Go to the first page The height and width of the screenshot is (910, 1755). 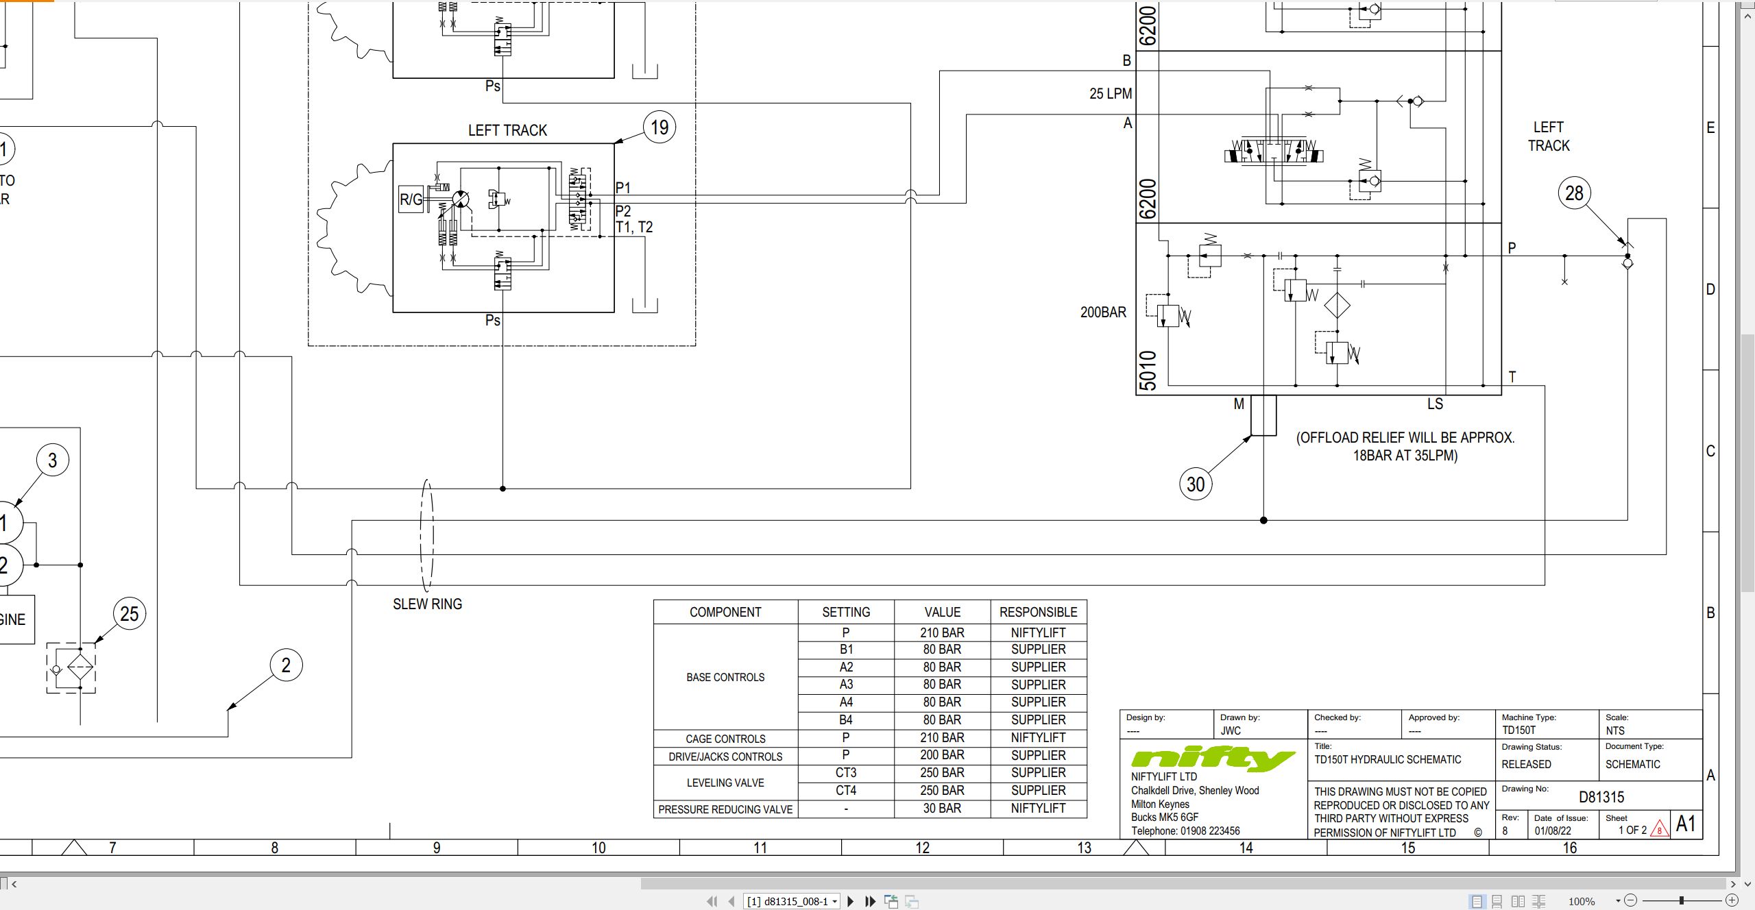click(712, 901)
